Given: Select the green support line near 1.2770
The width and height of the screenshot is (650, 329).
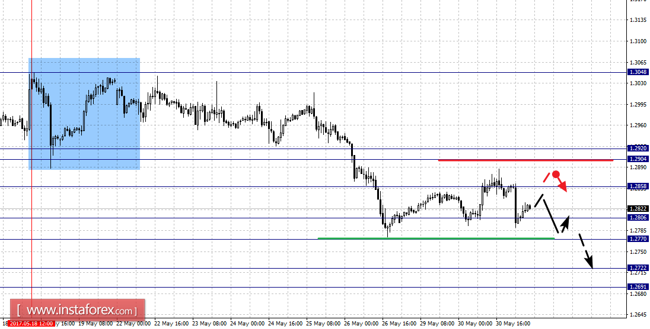Looking at the screenshot, I should pyautogui.click(x=436, y=238).
